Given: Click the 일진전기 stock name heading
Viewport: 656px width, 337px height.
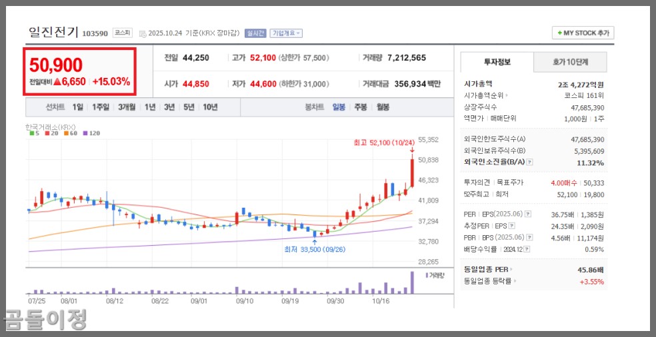Looking at the screenshot, I should 53,32.
